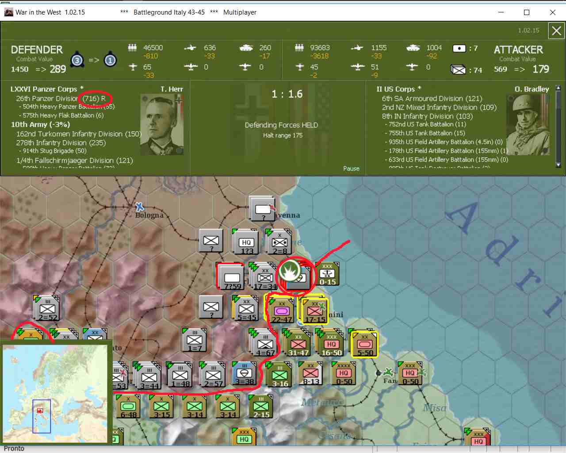Select the yellow-outlined unit counter 17-15
566x453 pixels.
tap(315, 311)
